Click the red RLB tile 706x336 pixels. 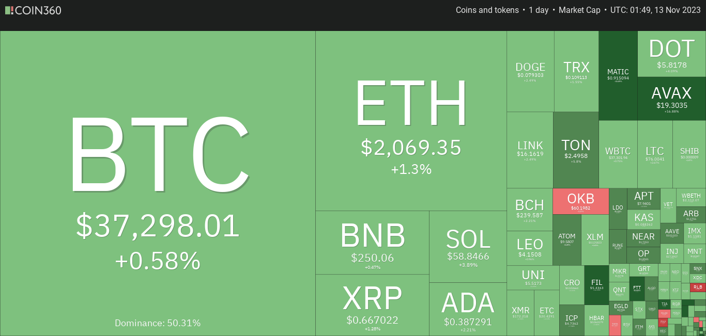tap(698, 287)
